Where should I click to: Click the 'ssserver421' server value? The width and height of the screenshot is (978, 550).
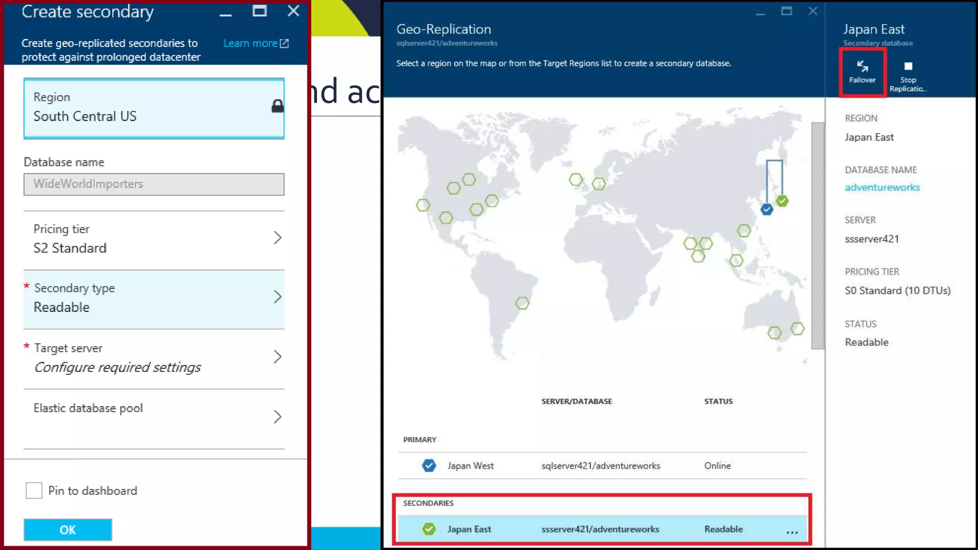coord(872,239)
